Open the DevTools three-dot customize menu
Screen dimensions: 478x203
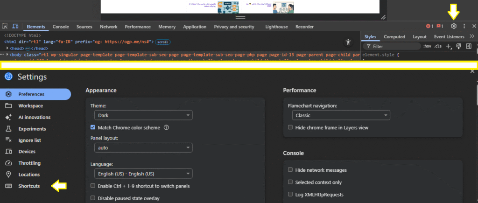point(464,26)
